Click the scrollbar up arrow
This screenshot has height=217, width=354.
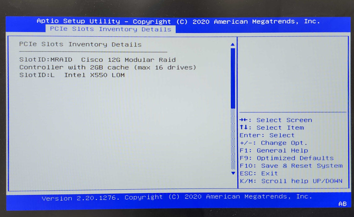coord(233,44)
